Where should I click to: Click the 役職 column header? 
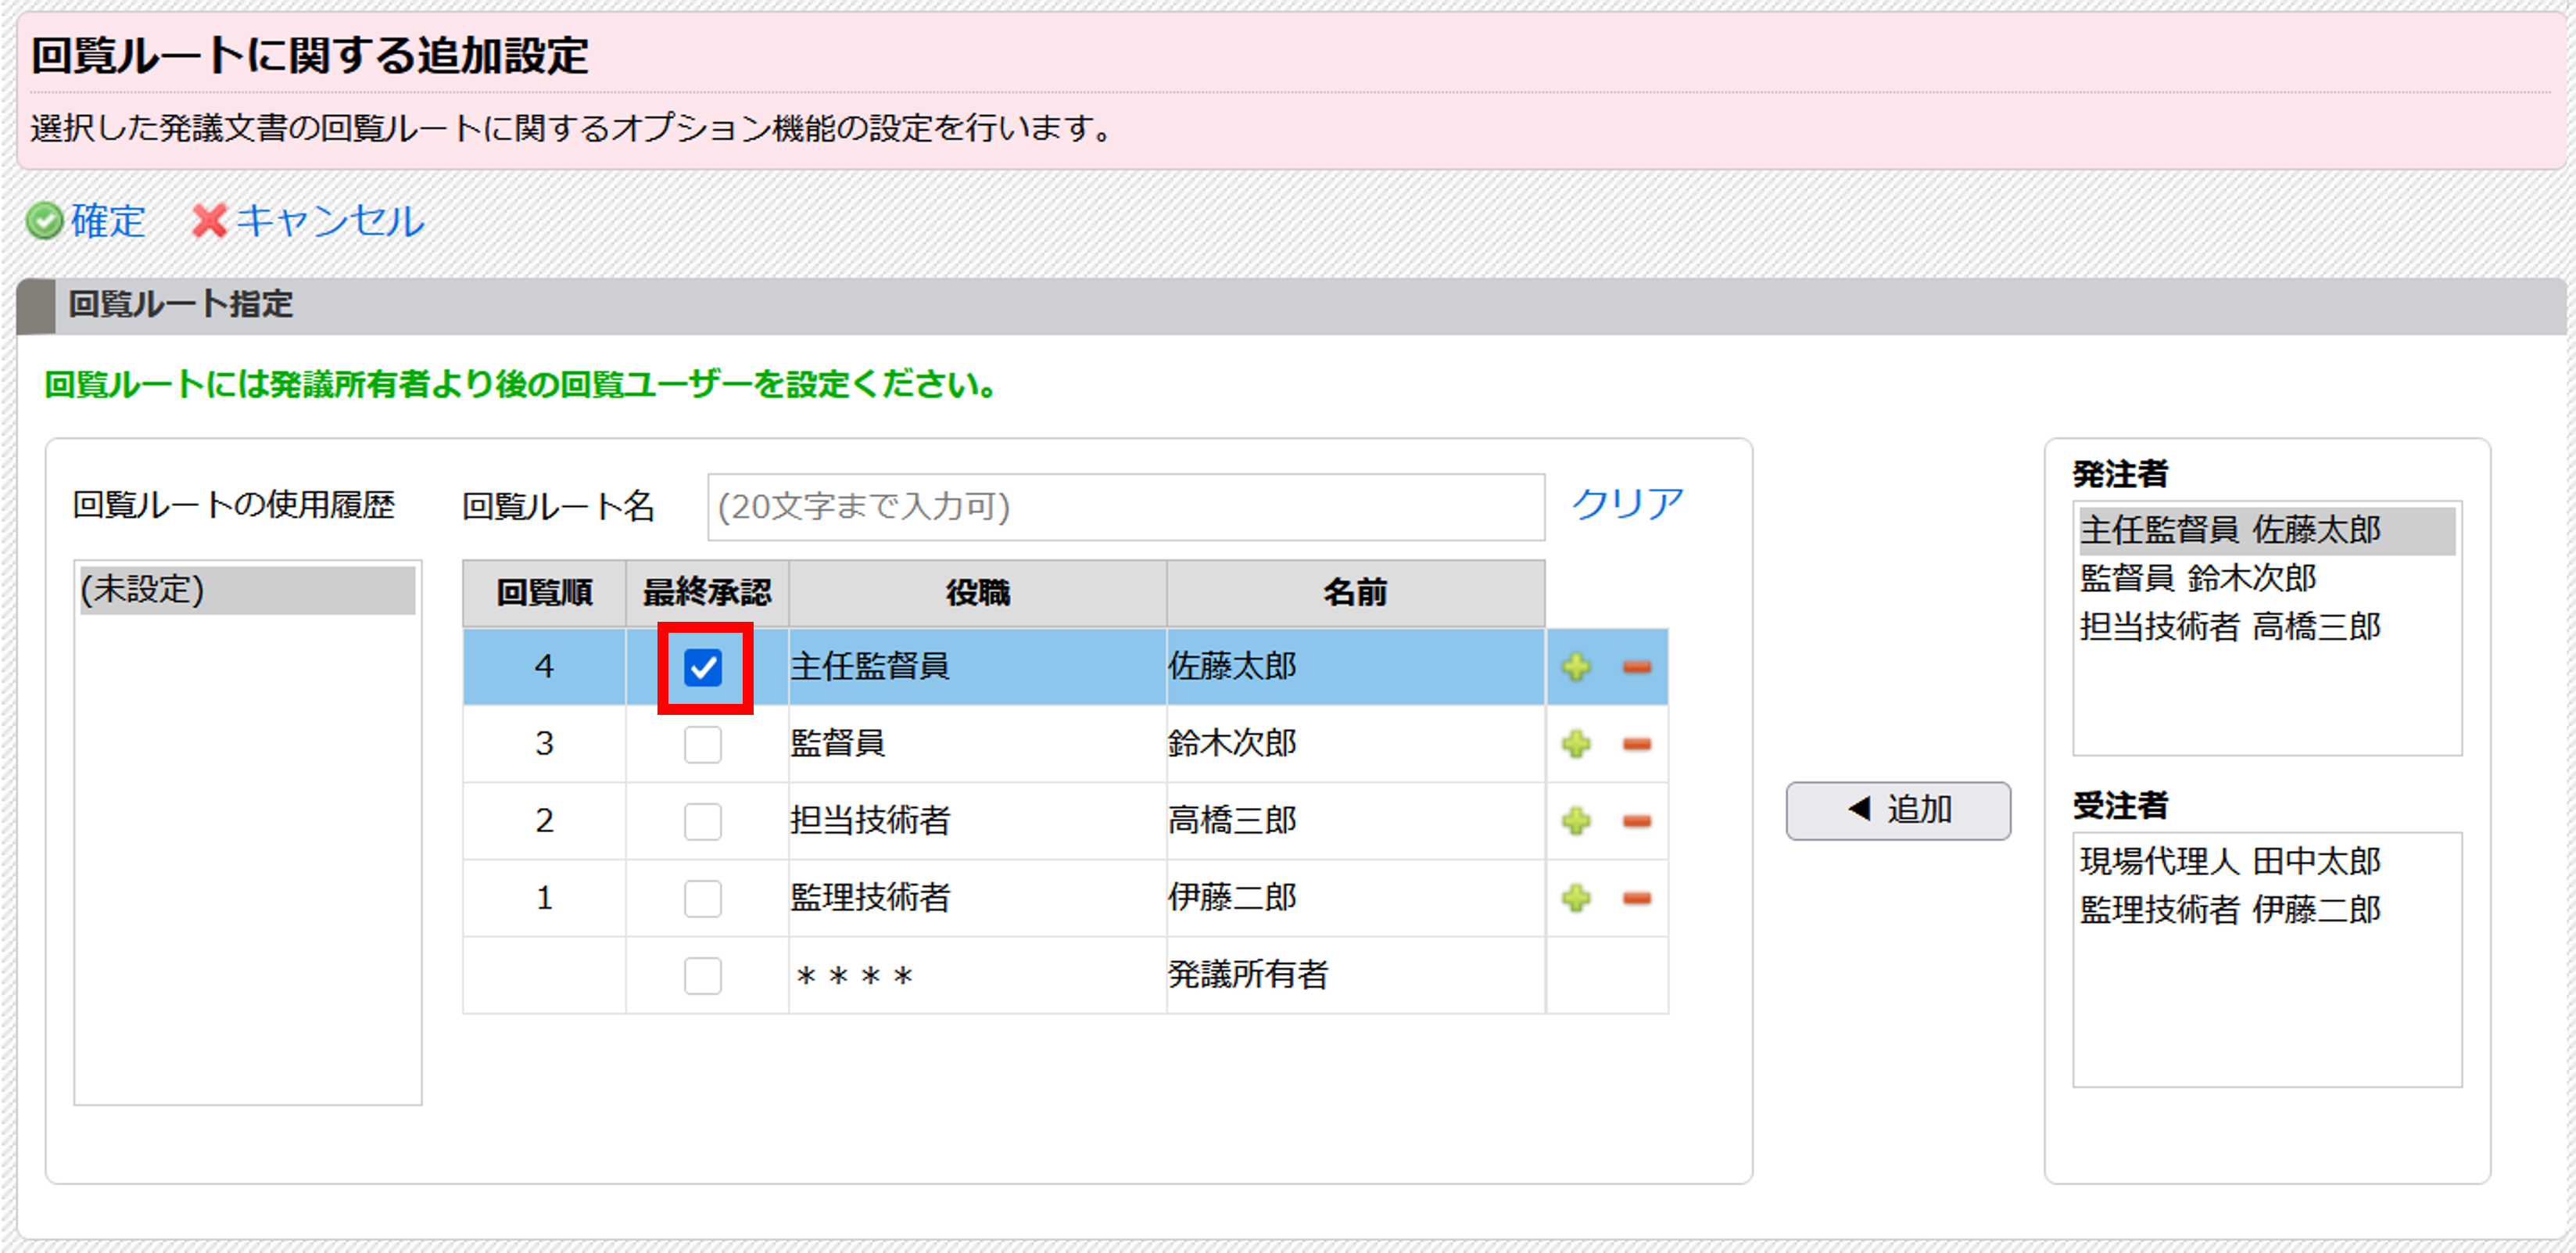(x=977, y=594)
